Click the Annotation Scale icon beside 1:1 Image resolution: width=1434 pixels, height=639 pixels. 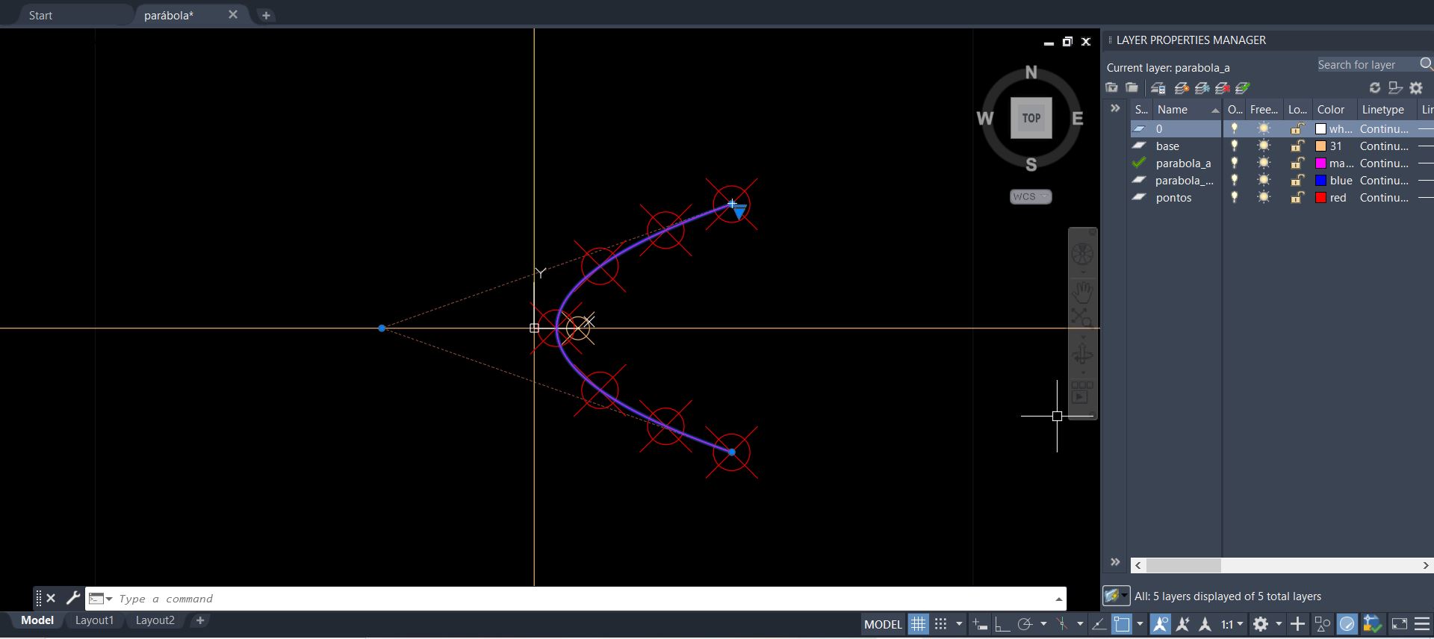[1205, 624]
